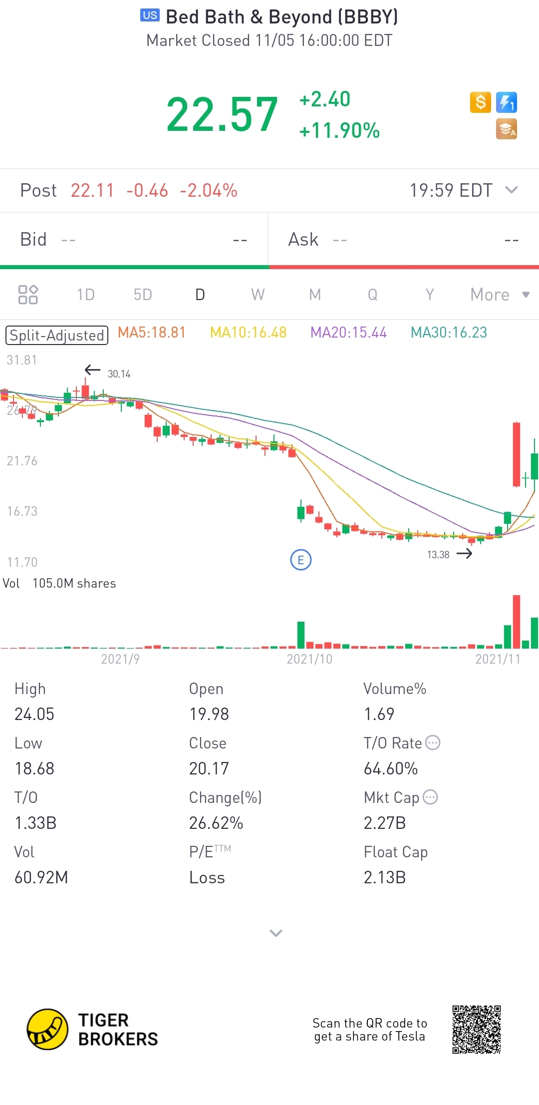
Task: Switch to the 5D chart tab
Action: (x=143, y=295)
